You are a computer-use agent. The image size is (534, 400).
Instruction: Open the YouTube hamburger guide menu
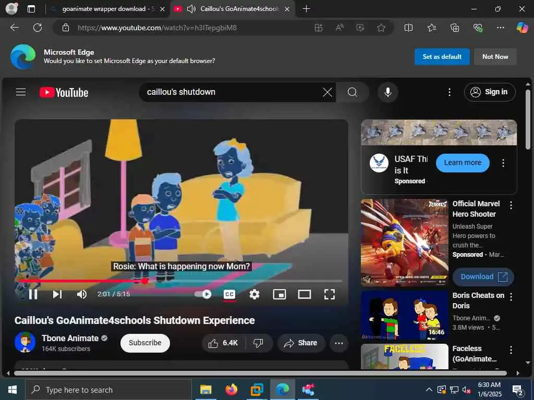(x=21, y=92)
